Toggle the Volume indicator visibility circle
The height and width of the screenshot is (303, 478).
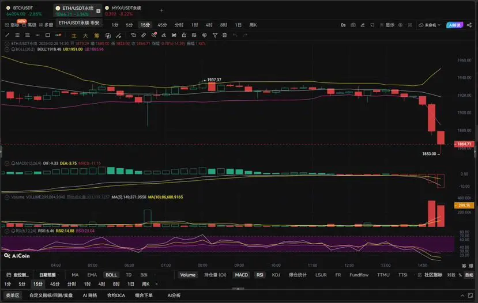[7, 198]
